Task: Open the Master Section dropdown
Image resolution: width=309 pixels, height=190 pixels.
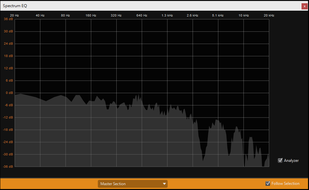Action: (133, 184)
